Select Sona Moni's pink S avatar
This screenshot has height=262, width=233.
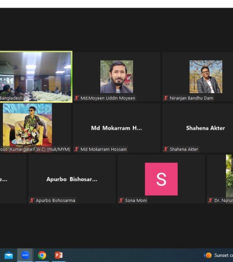coord(161,179)
